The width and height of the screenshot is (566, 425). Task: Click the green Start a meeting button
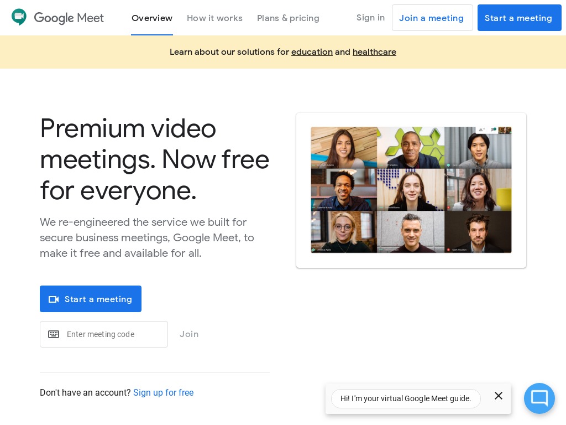pos(91,299)
